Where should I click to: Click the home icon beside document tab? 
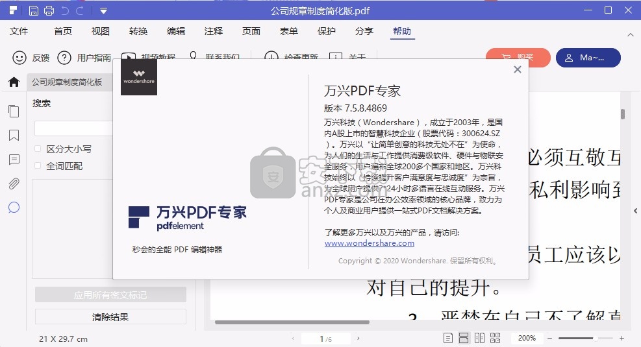pos(14,82)
